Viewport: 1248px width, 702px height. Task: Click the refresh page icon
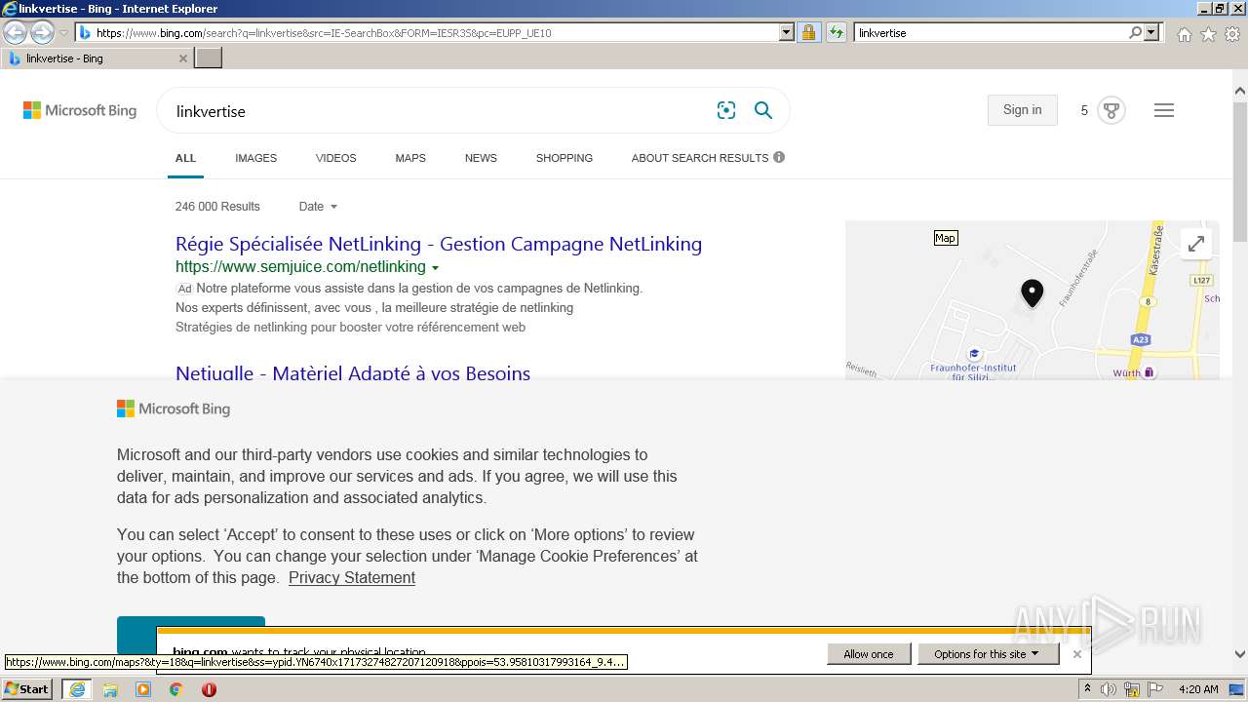836,32
